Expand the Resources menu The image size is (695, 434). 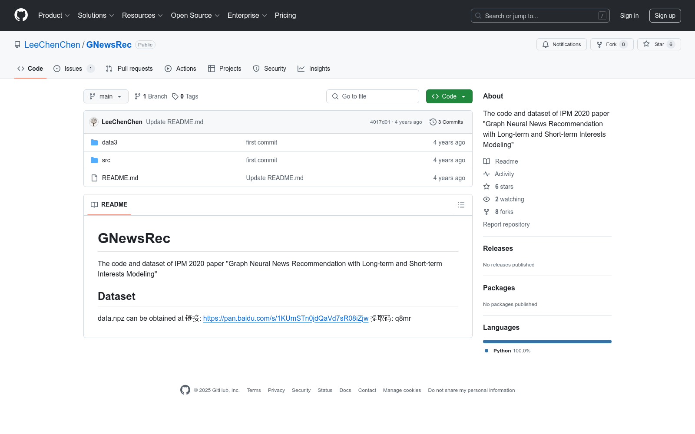click(142, 16)
